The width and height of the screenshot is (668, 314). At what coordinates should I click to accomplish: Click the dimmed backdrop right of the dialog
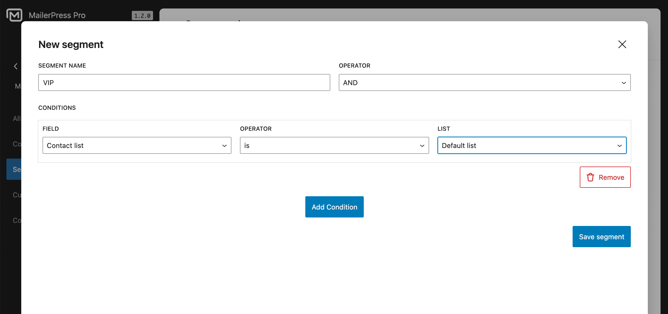(x=654, y=159)
